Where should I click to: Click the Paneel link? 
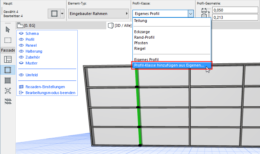(31, 45)
